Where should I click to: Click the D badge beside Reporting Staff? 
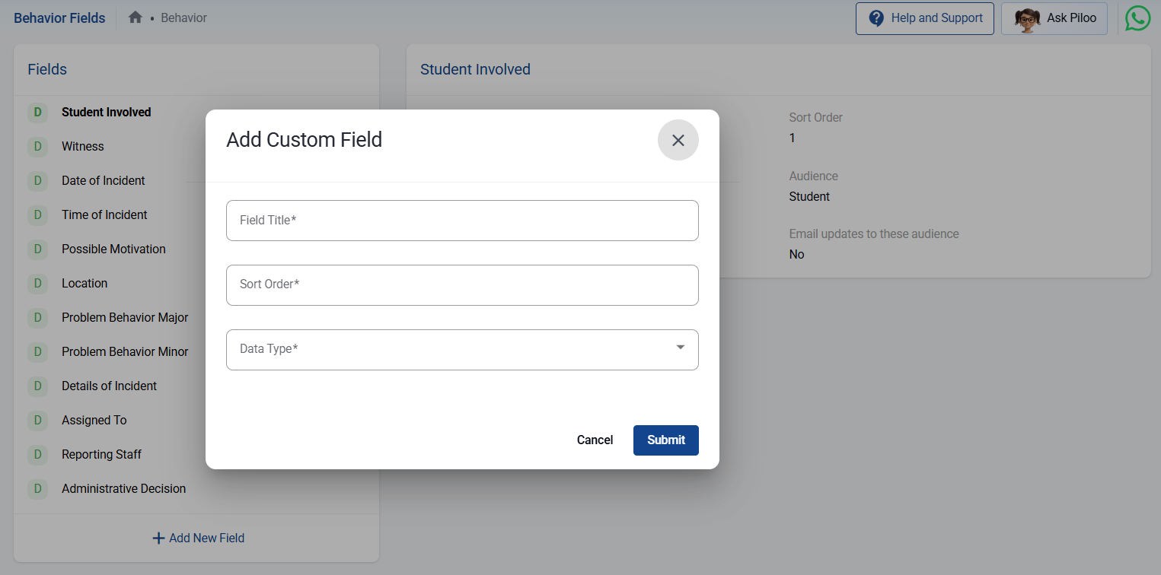(x=37, y=455)
